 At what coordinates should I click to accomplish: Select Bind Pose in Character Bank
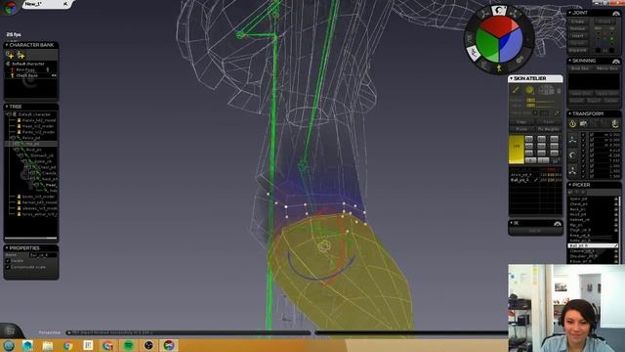24,69
